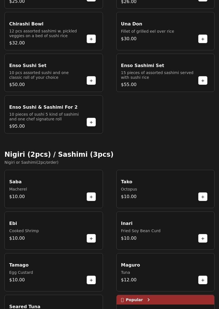
Task: View the Una Don item name
Action: tap(131, 24)
